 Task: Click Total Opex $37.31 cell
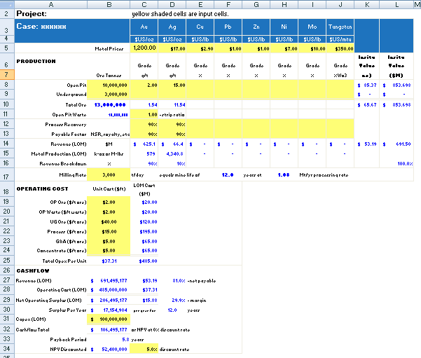tap(109, 261)
